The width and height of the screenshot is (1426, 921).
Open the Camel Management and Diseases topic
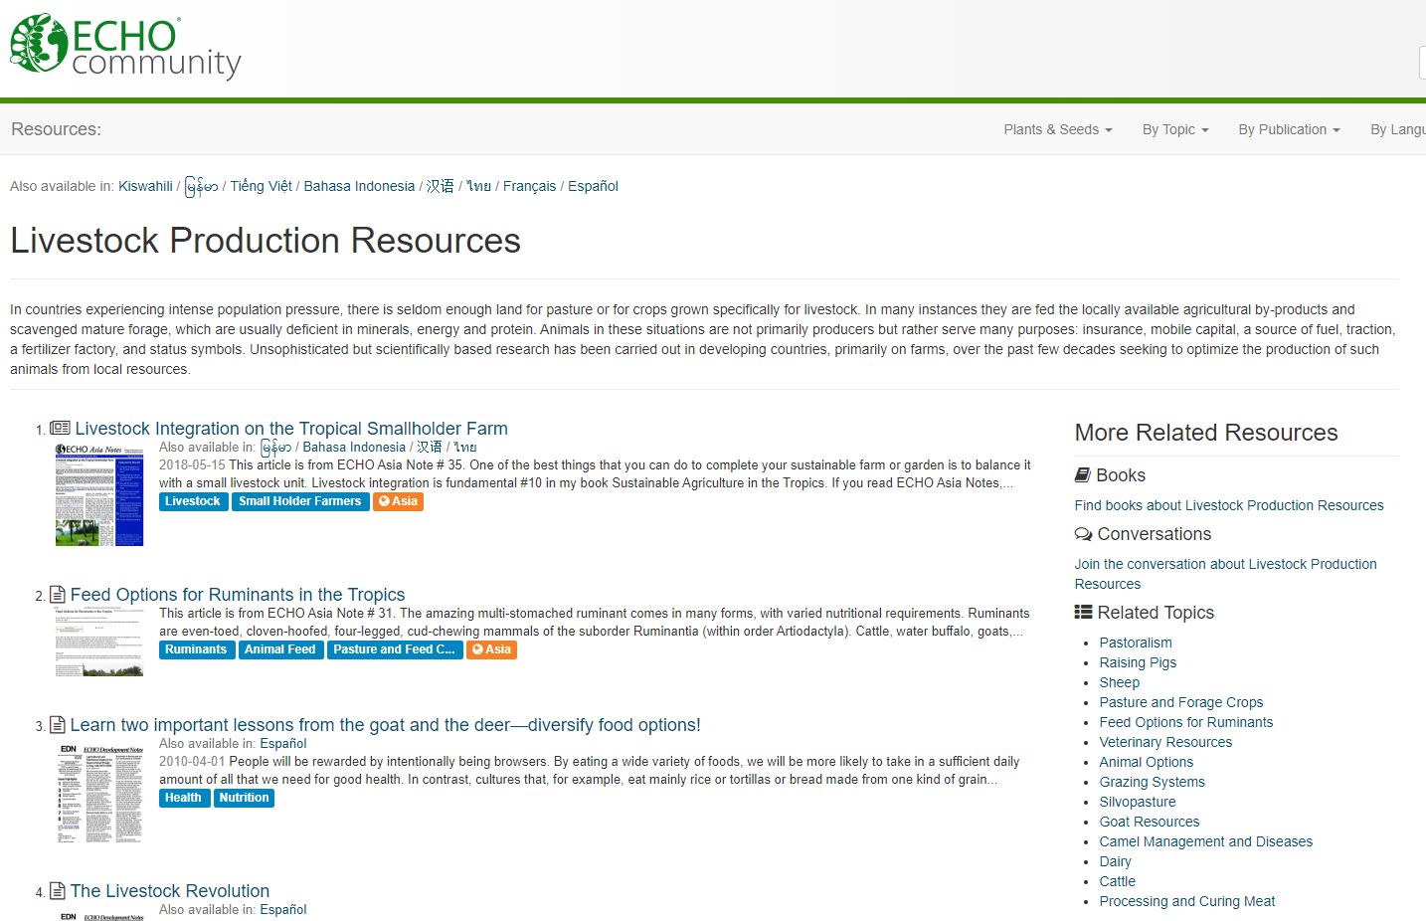tap(1205, 841)
